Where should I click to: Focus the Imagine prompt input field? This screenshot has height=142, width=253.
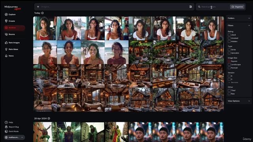[115, 7]
